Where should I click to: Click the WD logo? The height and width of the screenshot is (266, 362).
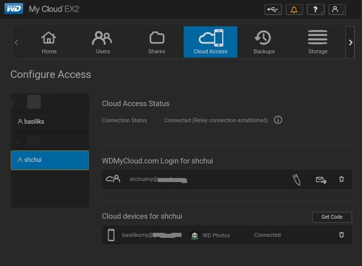[14, 9]
